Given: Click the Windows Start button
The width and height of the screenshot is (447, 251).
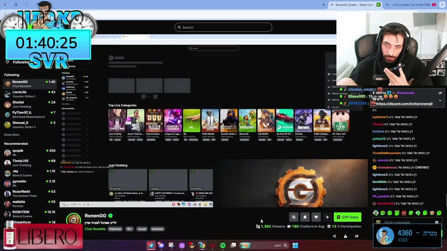Looking at the screenshot, I should coord(295,245).
